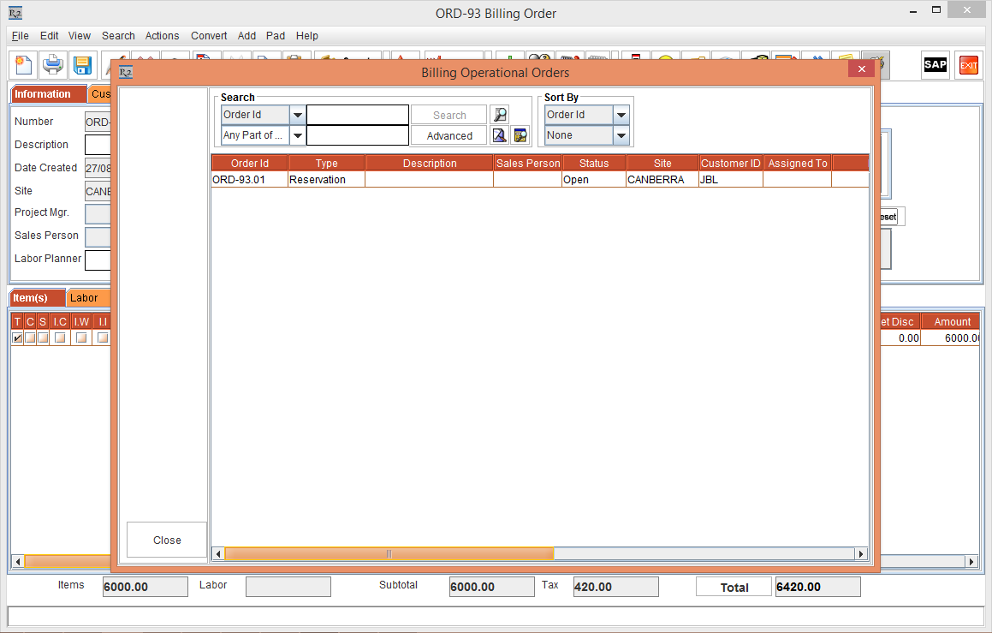Image resolution: width=992 pixels, height=633 pixels.
Task: Click the red EXIT icon
Action: coord(968,65)
